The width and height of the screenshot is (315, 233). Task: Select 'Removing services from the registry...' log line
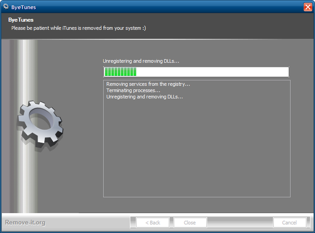point(148,84)
